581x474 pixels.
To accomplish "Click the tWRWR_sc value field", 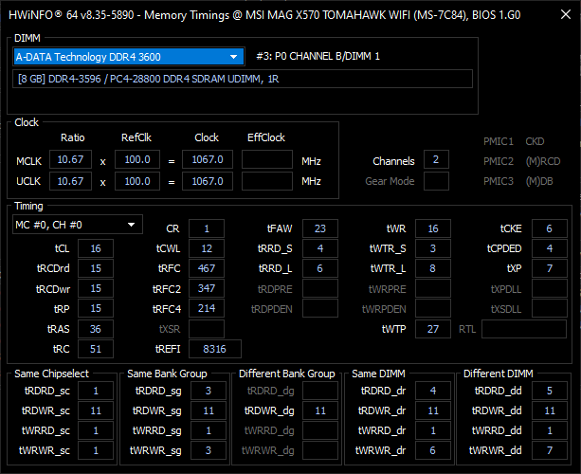I will [96, 450].
